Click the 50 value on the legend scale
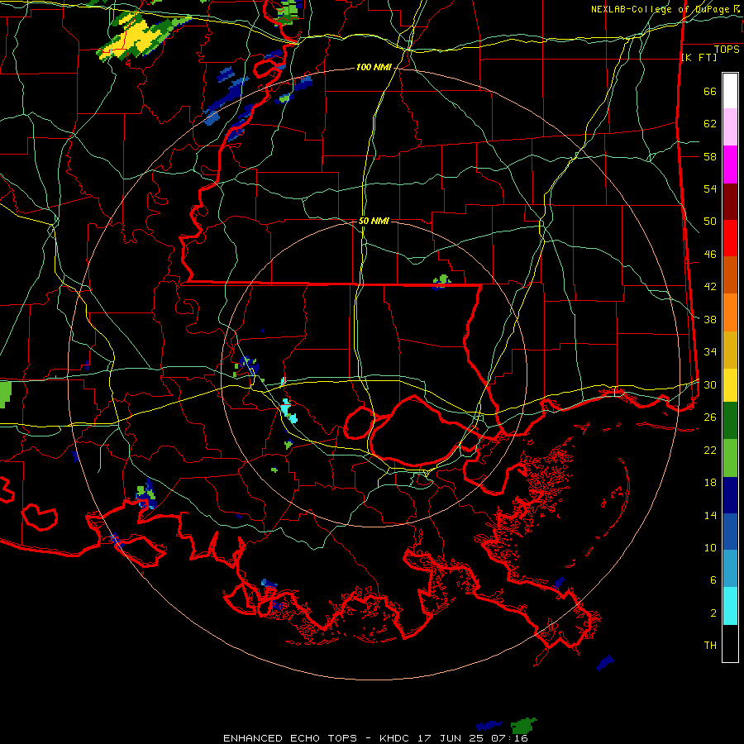The width and height of the screenshot is (744, 744). click(x=710, y=222)
